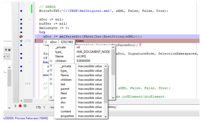Click the aDoc value $29219E0

click(x=67, y=42)
